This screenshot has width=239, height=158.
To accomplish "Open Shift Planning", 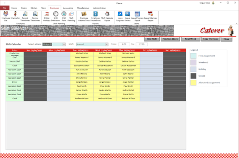I will (71, 16).
